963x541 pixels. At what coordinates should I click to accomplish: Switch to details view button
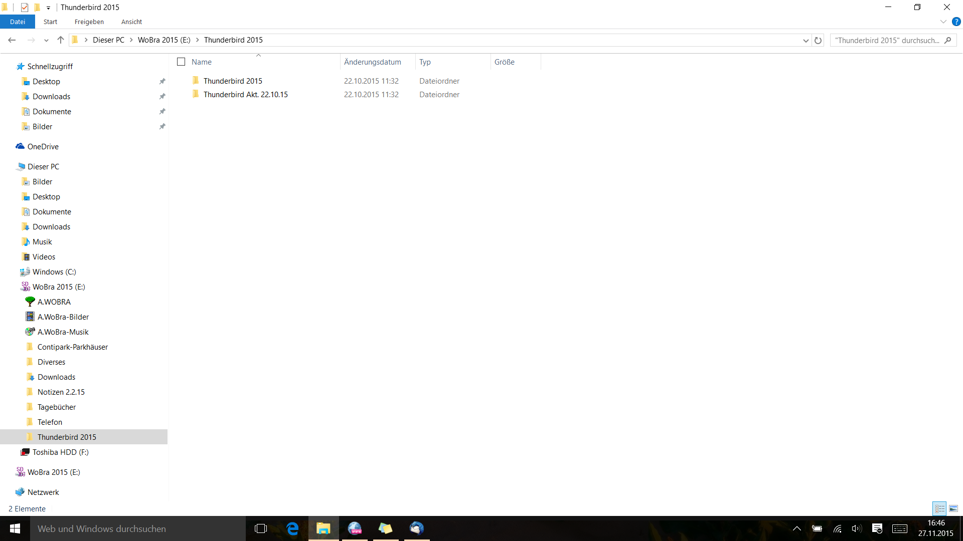[939, 508]
